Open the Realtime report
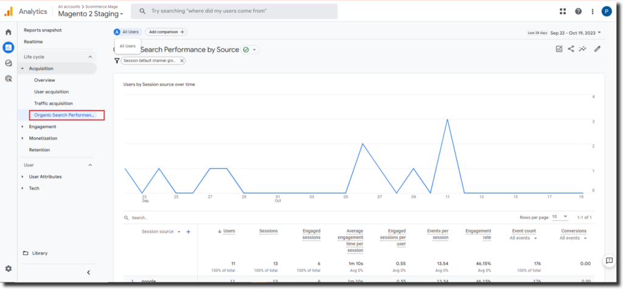Image resolution: width=623 pixels, height=289 pixels. click(x=33, y=42)
